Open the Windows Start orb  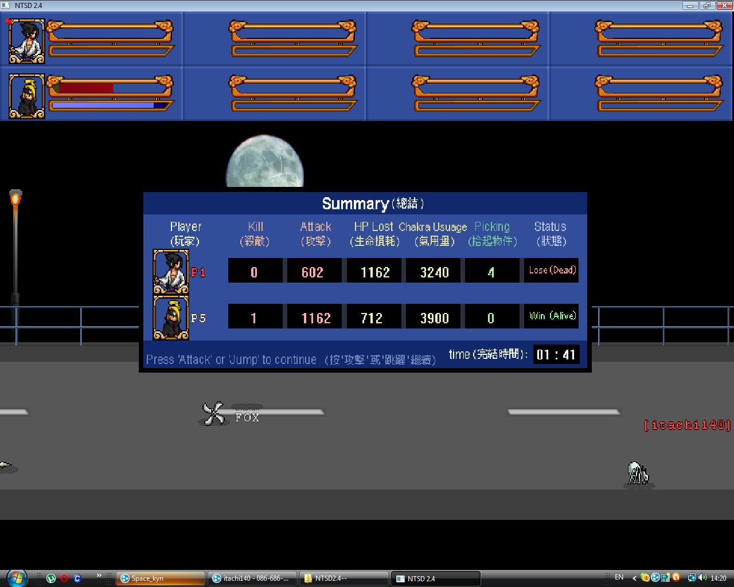click(17, 578)
